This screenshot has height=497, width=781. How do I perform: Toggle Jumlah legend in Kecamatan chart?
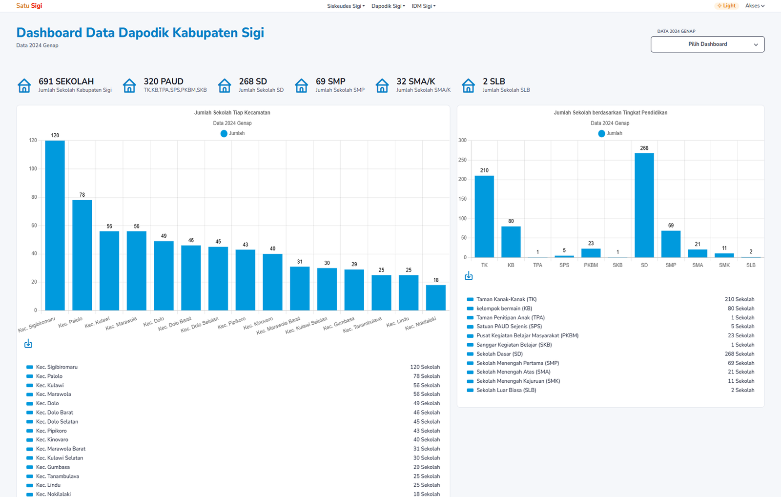point(232,133)
